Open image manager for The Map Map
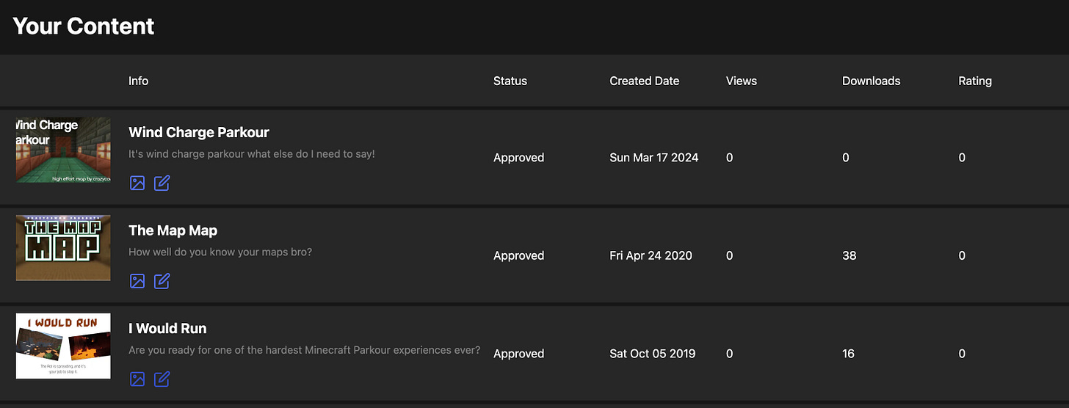 point(137,281)
